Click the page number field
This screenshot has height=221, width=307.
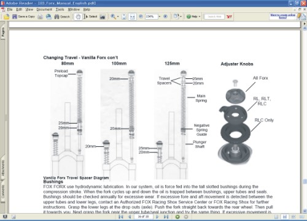pos(143,217)
